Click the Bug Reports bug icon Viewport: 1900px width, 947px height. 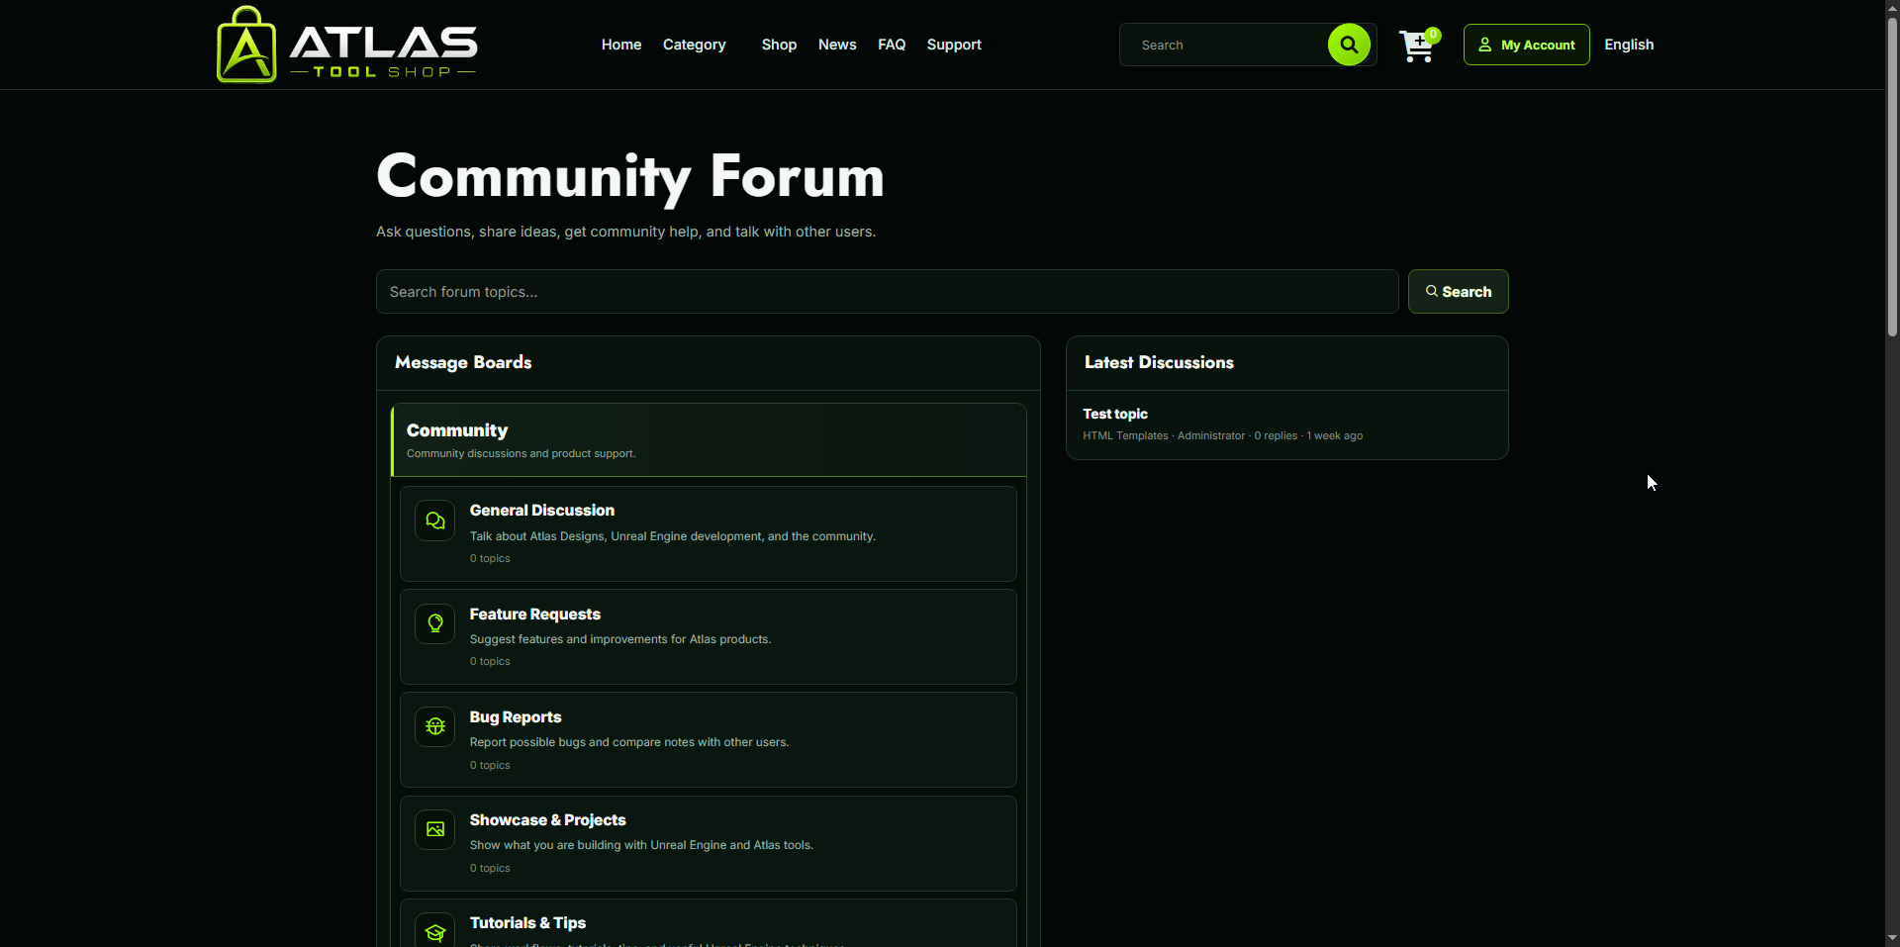coord(435,726)
